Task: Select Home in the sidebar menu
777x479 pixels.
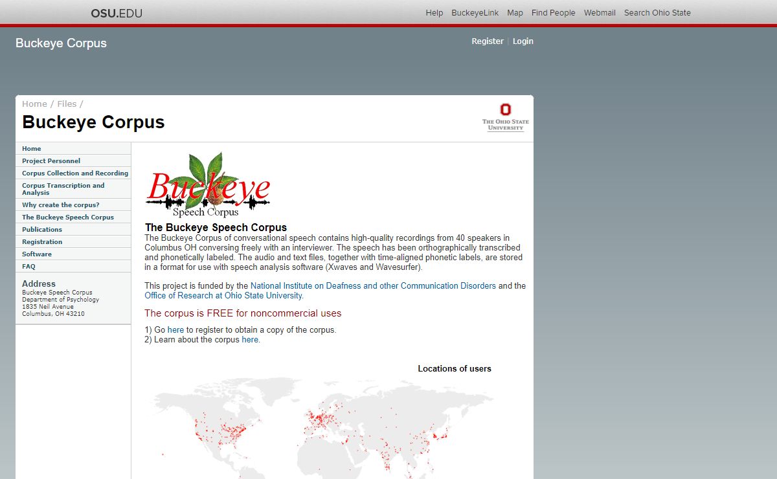Action: pos(73,149)
